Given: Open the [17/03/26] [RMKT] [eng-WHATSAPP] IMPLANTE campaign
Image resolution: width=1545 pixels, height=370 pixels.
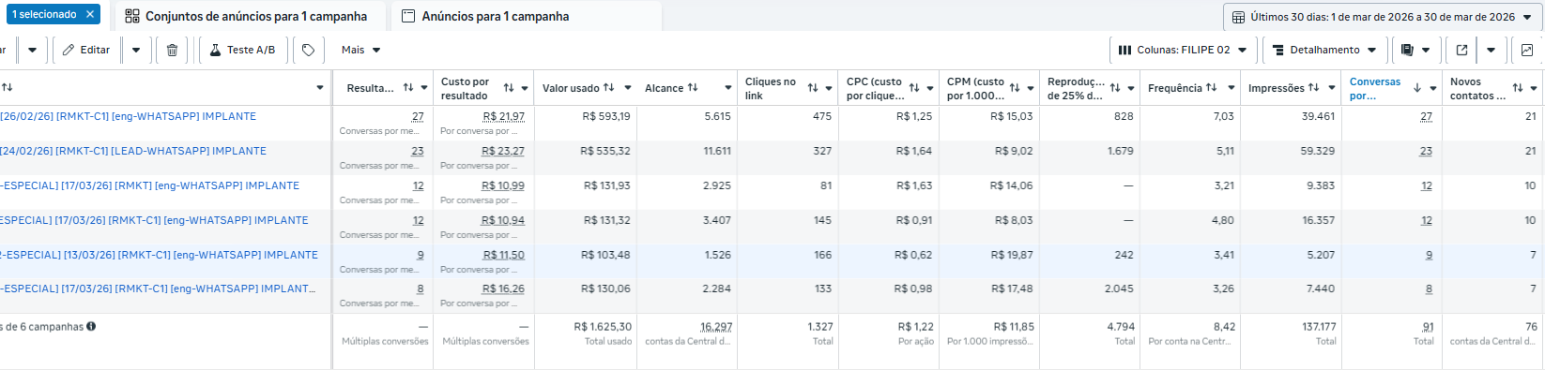Looking at the screenshot, I should click(150, 185).
